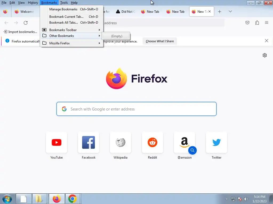This screenshot has height=204, width=273.
Task: Expand the list all tabs chevron
Action: (230, 11)
